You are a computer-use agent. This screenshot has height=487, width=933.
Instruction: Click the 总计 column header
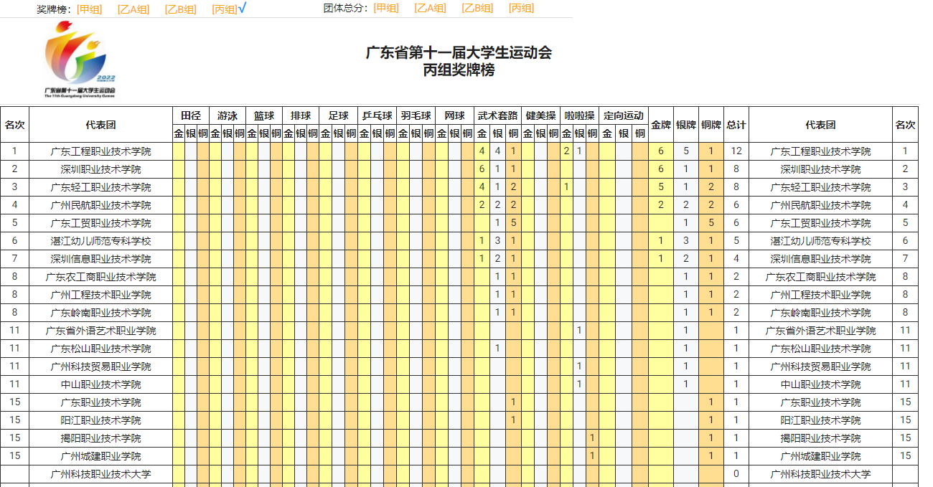(736, 125)
